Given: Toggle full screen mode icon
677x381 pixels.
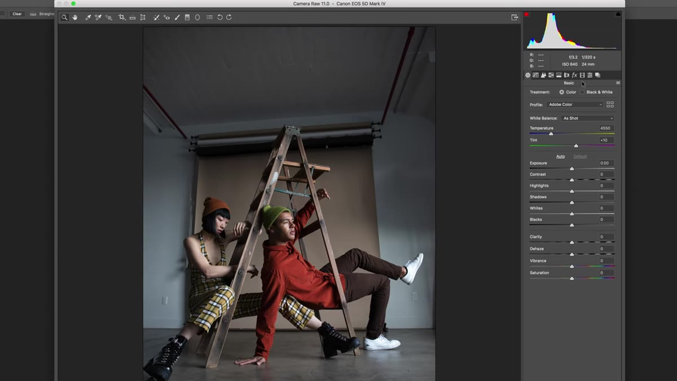Looking at the screenshot, I should coord(515,17).
